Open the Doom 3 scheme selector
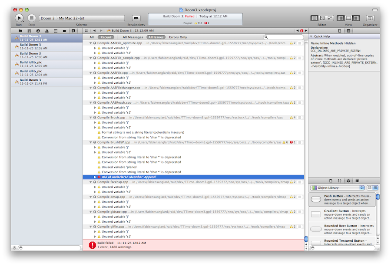Image resolution: width=391 pixels, height=266 pixels. 48,18
